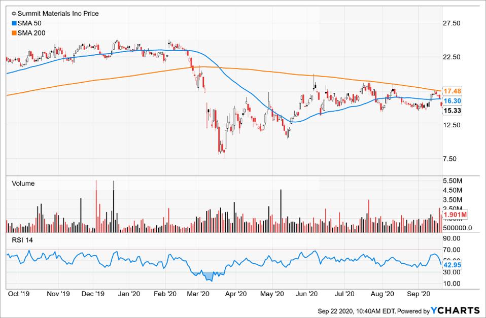486x318 pixels.
Task: Select the 15.33 current price tag
Action: pos(452,111)
